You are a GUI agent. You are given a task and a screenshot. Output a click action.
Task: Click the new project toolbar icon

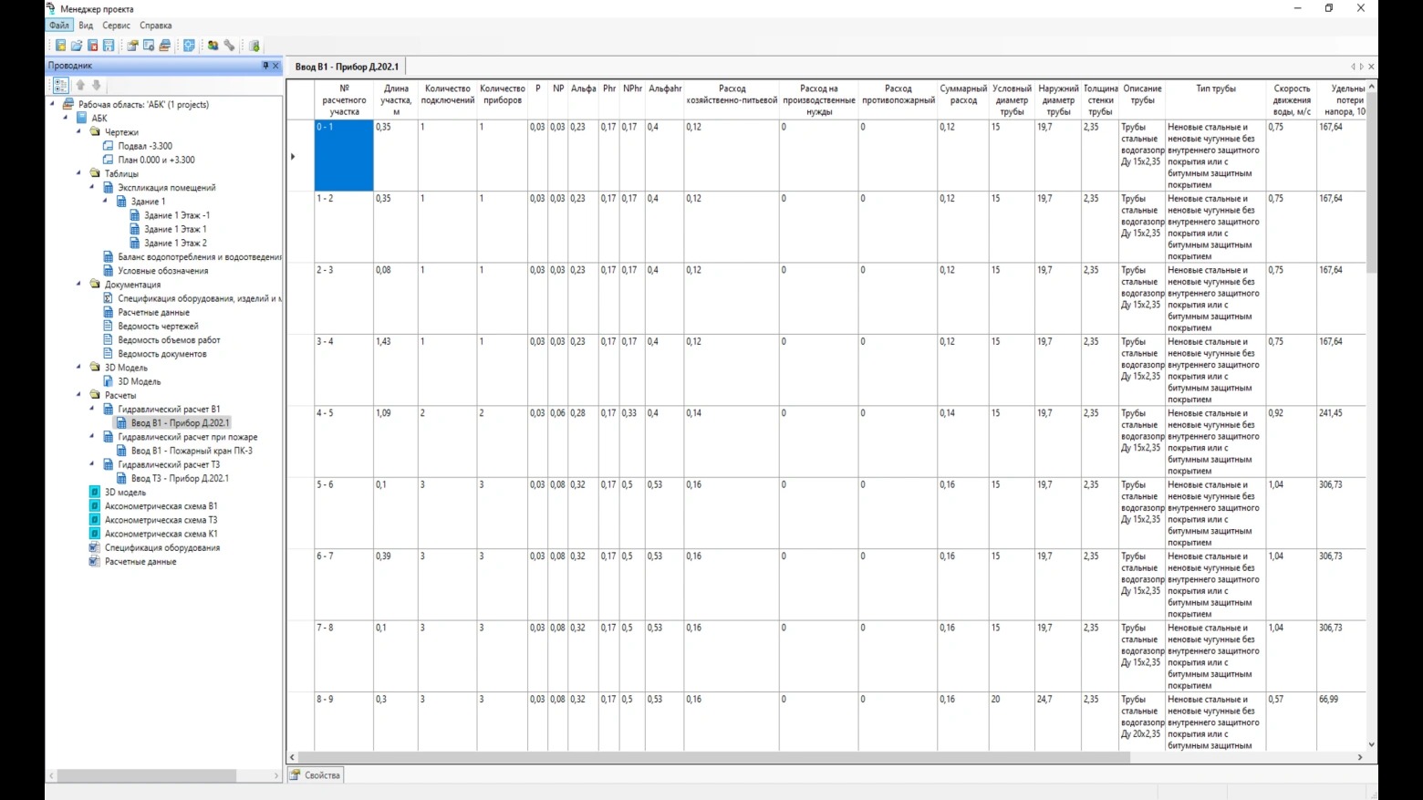60,46
